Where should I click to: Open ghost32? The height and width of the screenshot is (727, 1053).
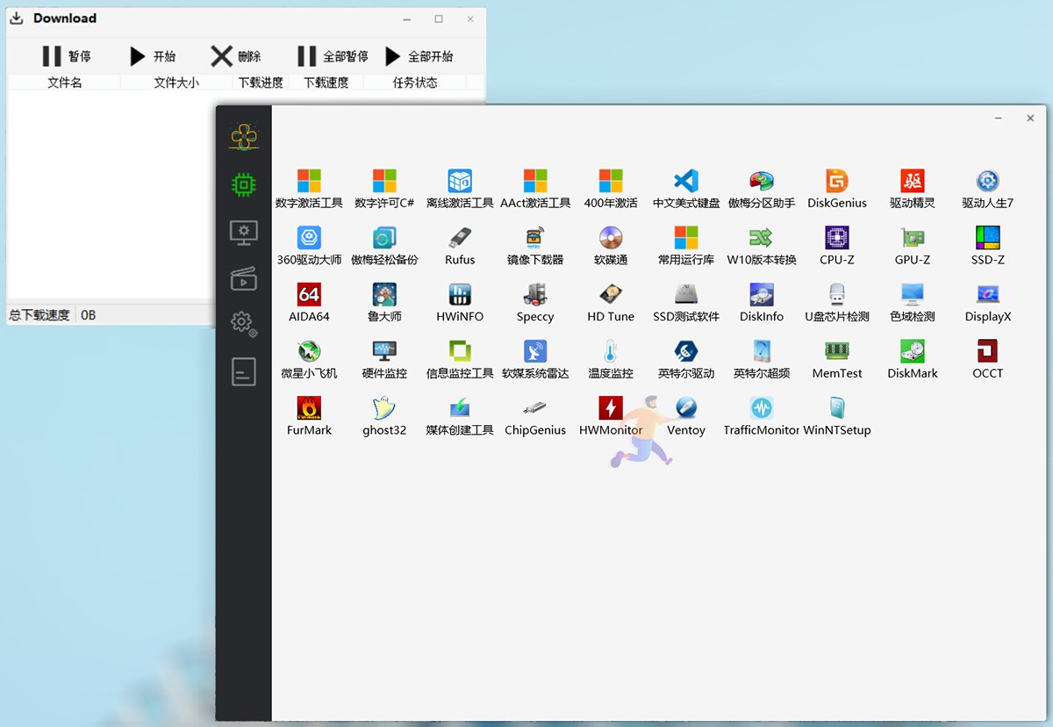tap(384, 417)
